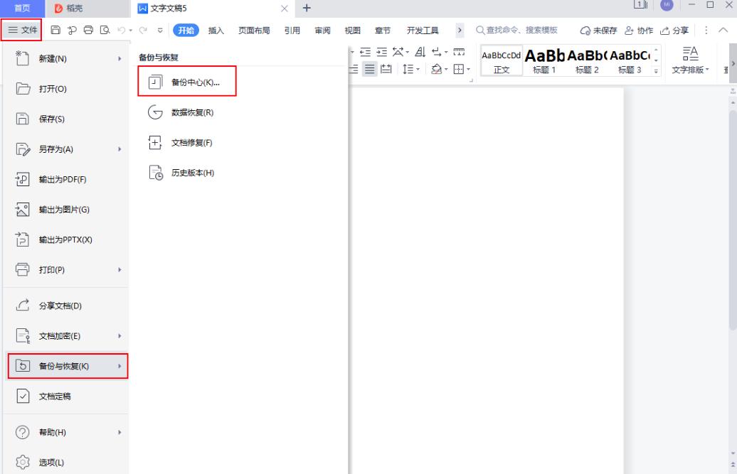Open the highlight color dropdown arrow
Image resolution: width=737 pixels, height=474 pixels.
click(447, 69)
